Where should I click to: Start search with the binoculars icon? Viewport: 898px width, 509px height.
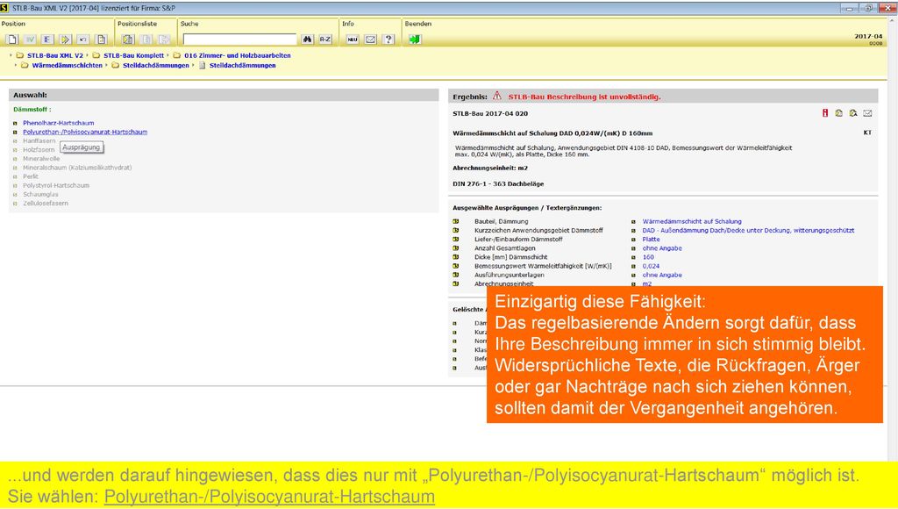(x=308, y=39)
